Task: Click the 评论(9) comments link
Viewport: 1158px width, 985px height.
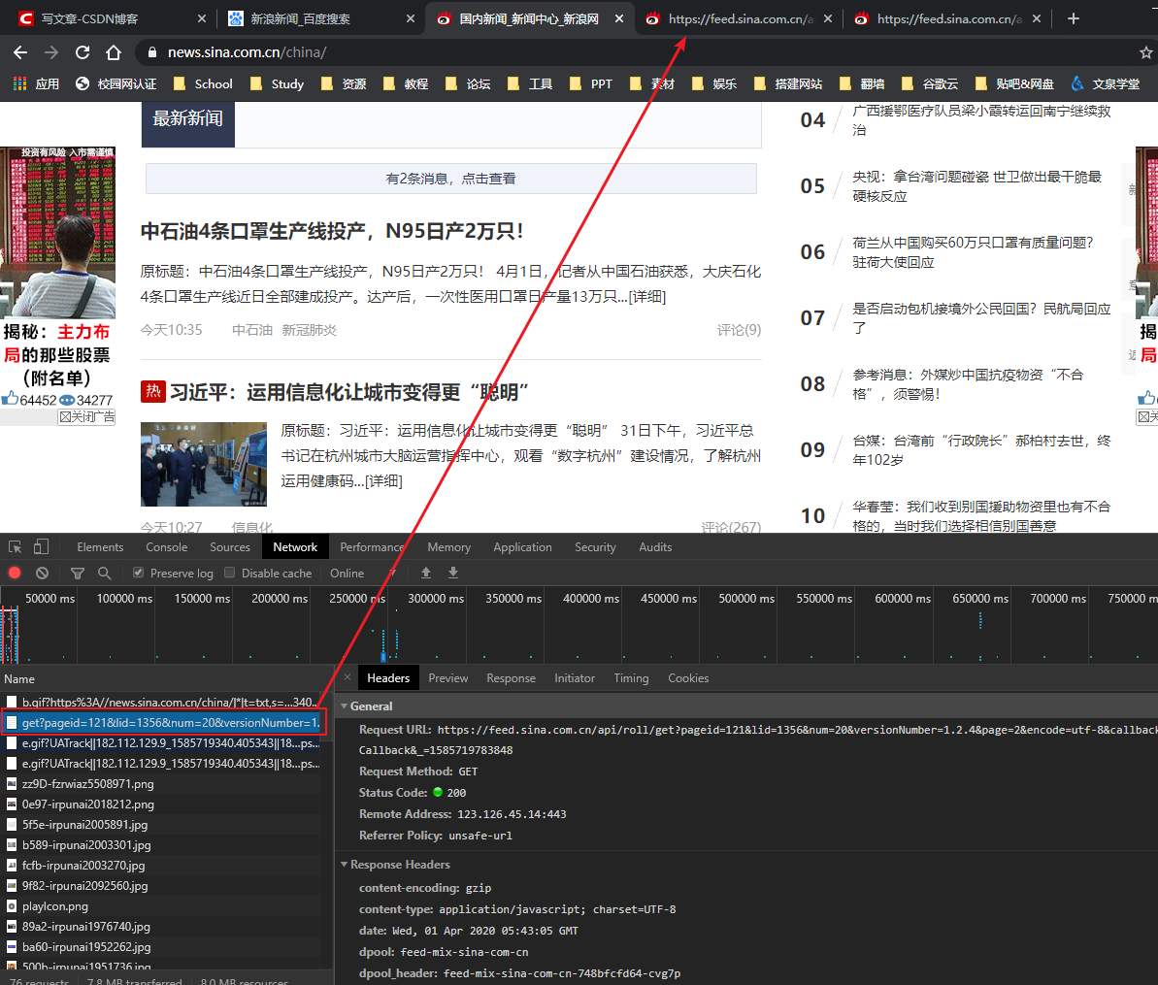Action: [739, 330]
